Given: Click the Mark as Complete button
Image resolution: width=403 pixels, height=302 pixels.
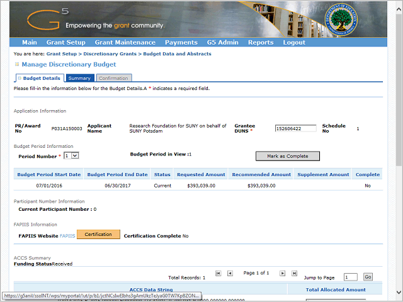Looking at the screenshot, I should click(288, 156).
